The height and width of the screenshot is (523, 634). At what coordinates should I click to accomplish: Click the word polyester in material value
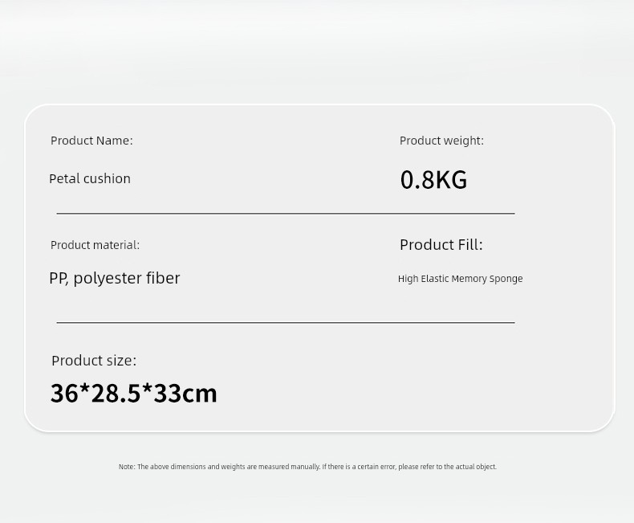108,279
